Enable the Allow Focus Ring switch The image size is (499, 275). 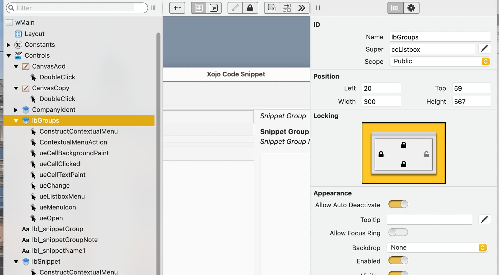(398, 232)
